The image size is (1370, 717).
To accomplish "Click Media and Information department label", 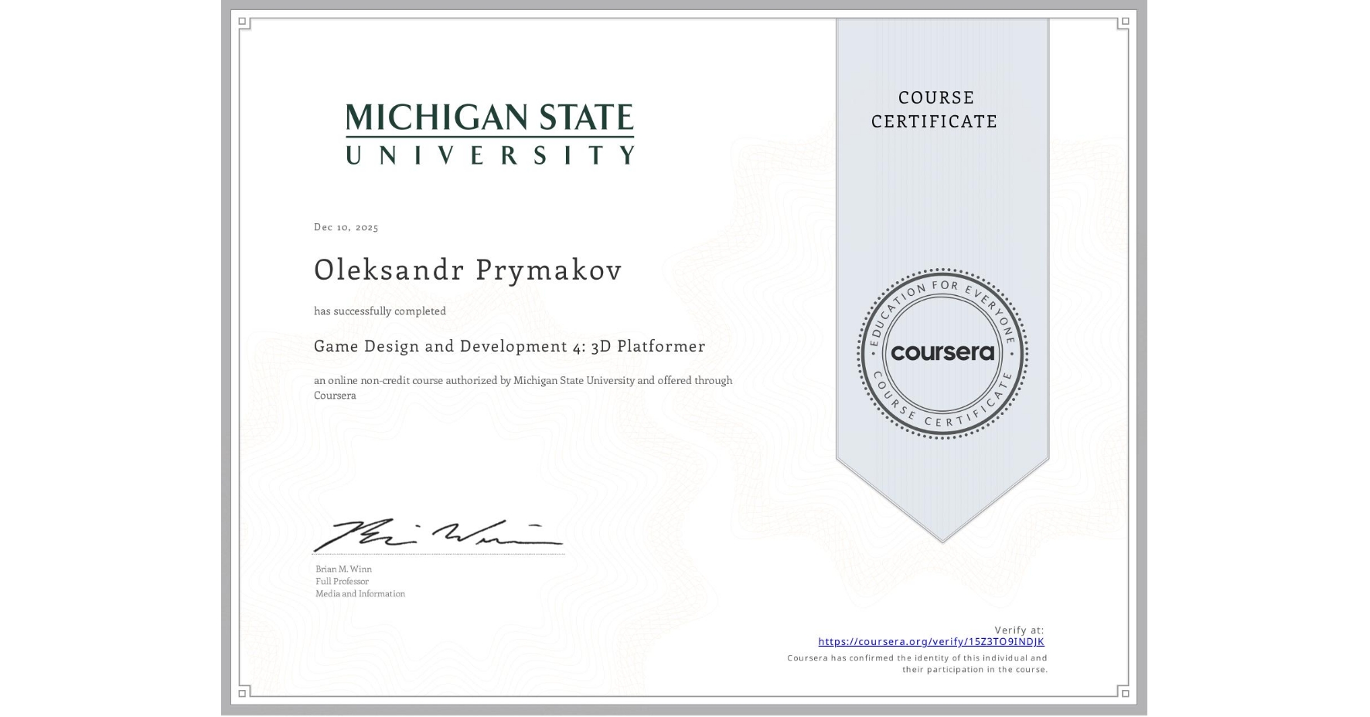I will (360, 593).
